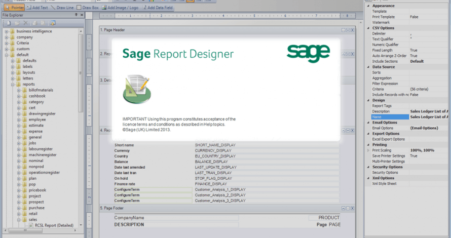Select Filter Expression property row
The height and width of the screenshot is (238, 451).
[x=409, y=84]
